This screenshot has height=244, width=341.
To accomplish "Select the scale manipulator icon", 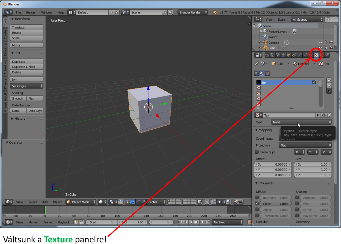I will point(143,202).
